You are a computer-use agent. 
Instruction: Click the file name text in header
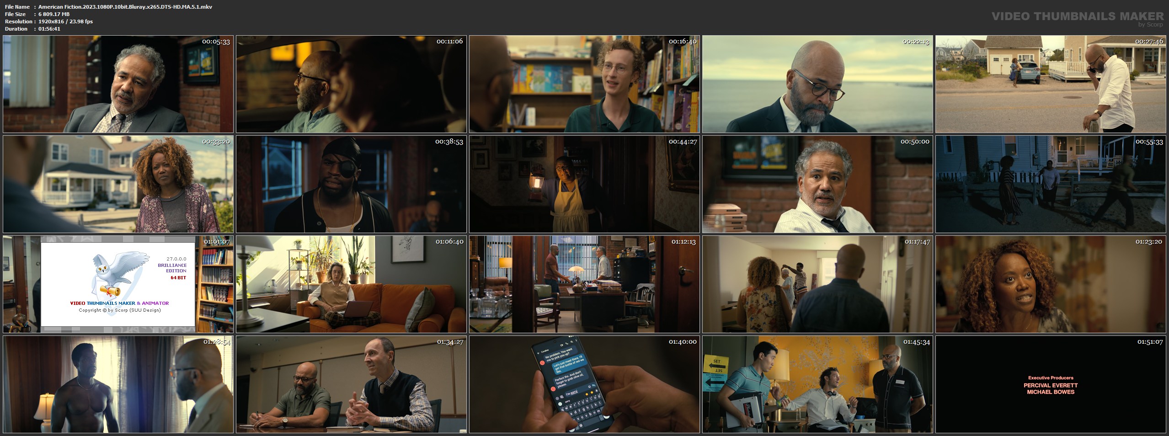point(125,7)
